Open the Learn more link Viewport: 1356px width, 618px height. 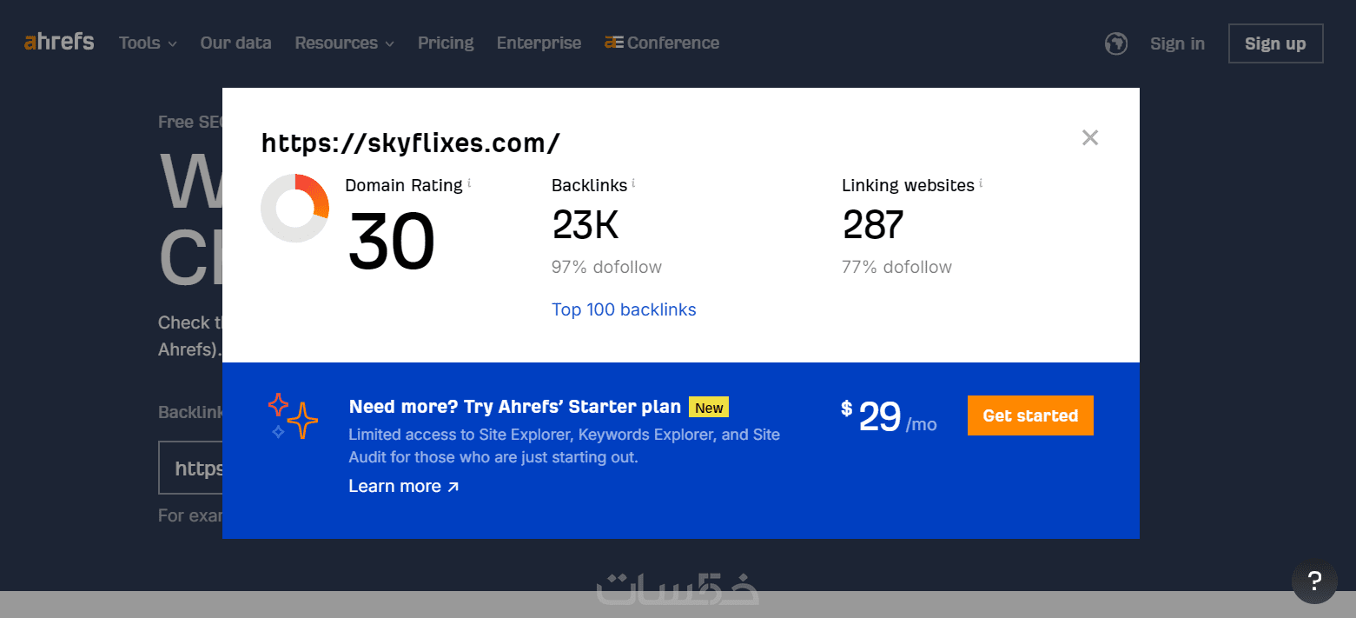click(404, 486)
